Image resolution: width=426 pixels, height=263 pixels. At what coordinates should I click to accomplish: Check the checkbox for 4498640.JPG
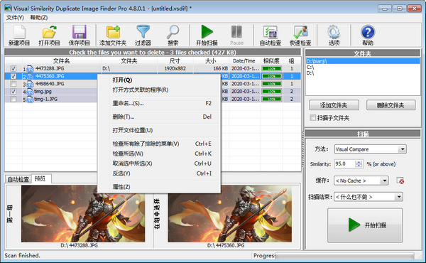tap(13, 84)
